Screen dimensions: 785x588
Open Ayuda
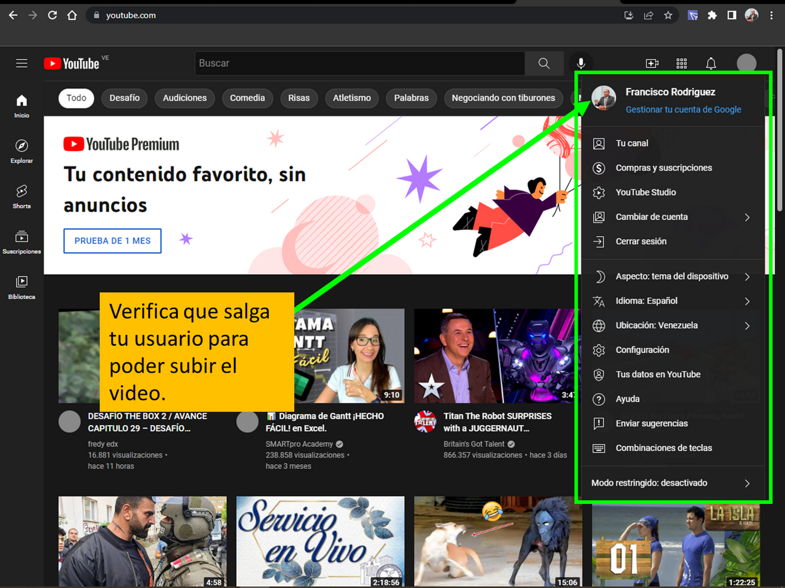point(672,399)
